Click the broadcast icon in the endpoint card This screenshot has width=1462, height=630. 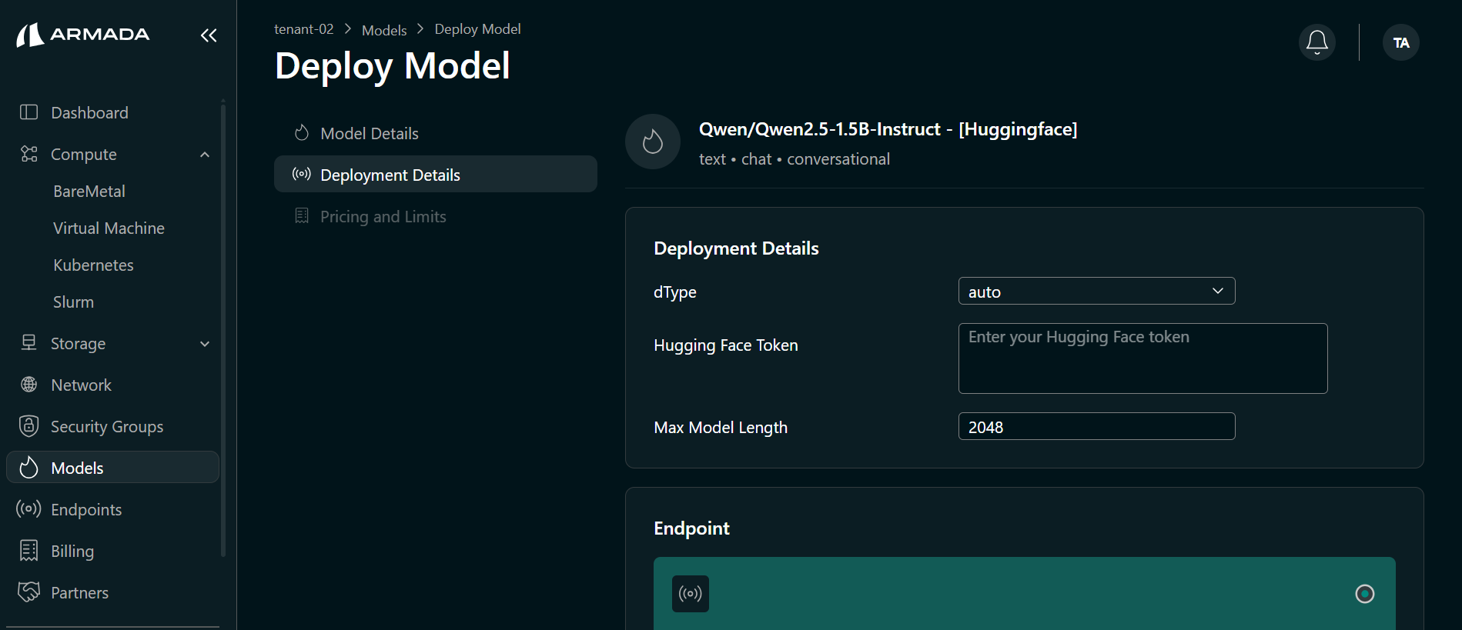click(x=691, y=594)
